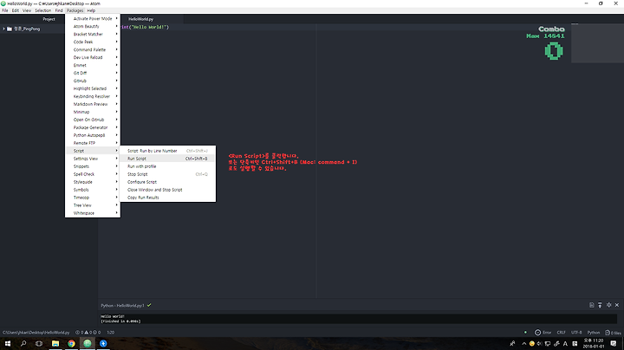This screenshot has width=624, height=350.
Task: Click the Packages menu
Action: click(x=75, y=10)
